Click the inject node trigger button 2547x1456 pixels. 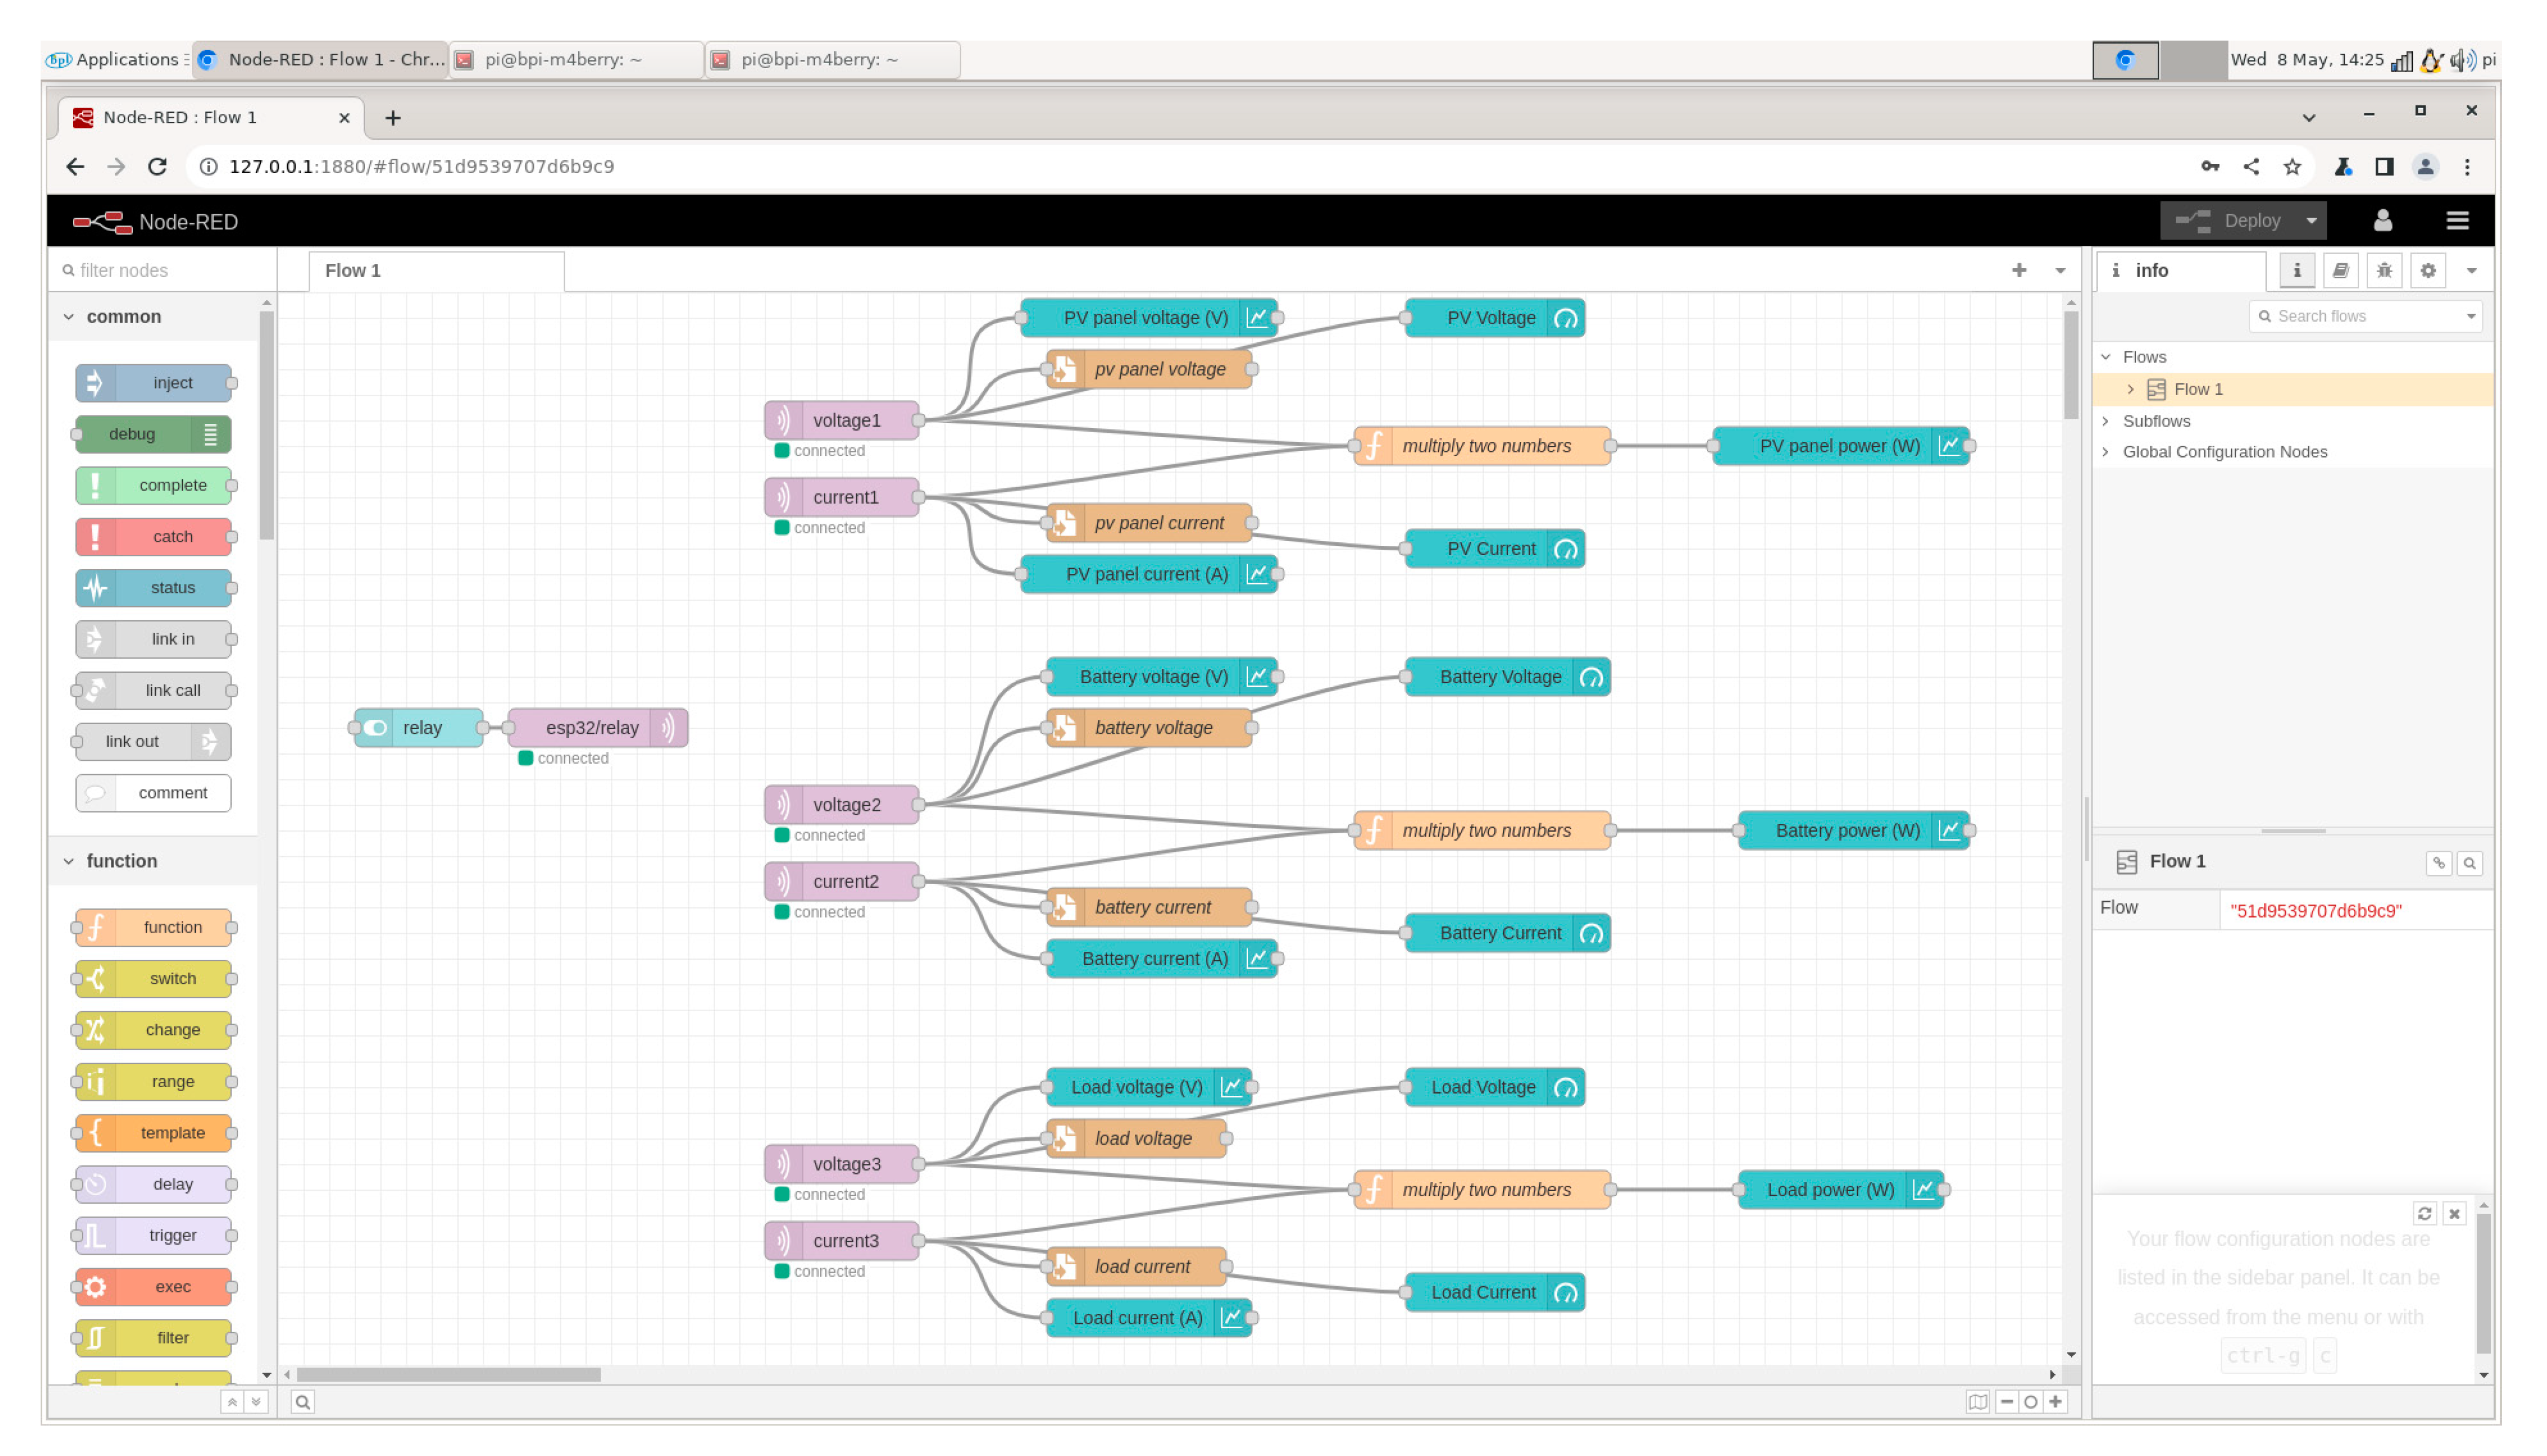[94, 383]
